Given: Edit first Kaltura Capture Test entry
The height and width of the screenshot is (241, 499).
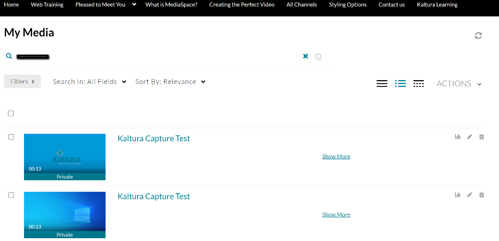Looking at the screenshot, I should coord(469,137).
